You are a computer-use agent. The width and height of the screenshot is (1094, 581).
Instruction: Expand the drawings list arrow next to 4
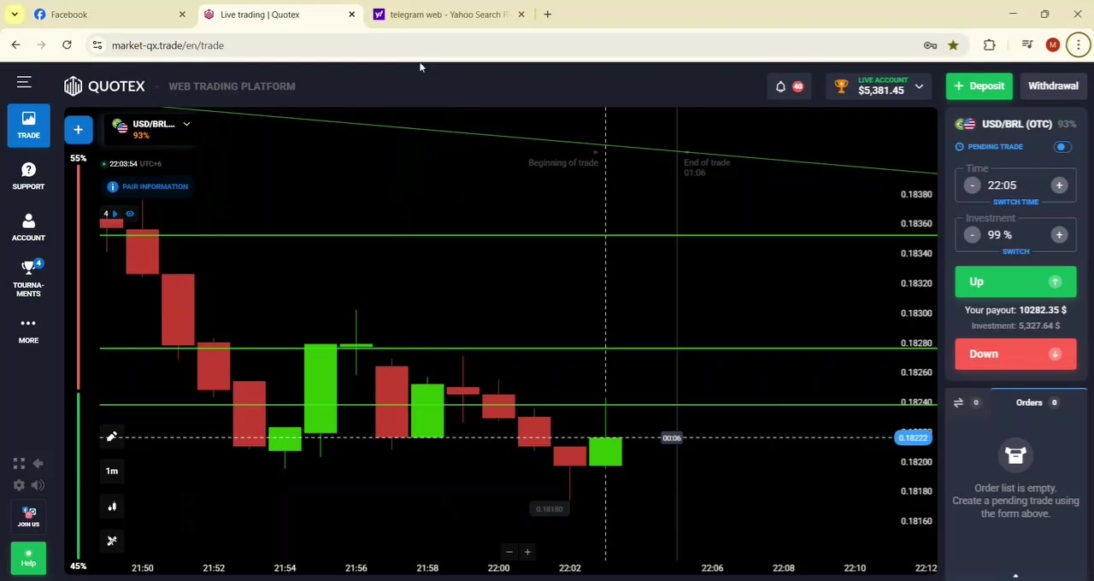(x=115, y=214)
